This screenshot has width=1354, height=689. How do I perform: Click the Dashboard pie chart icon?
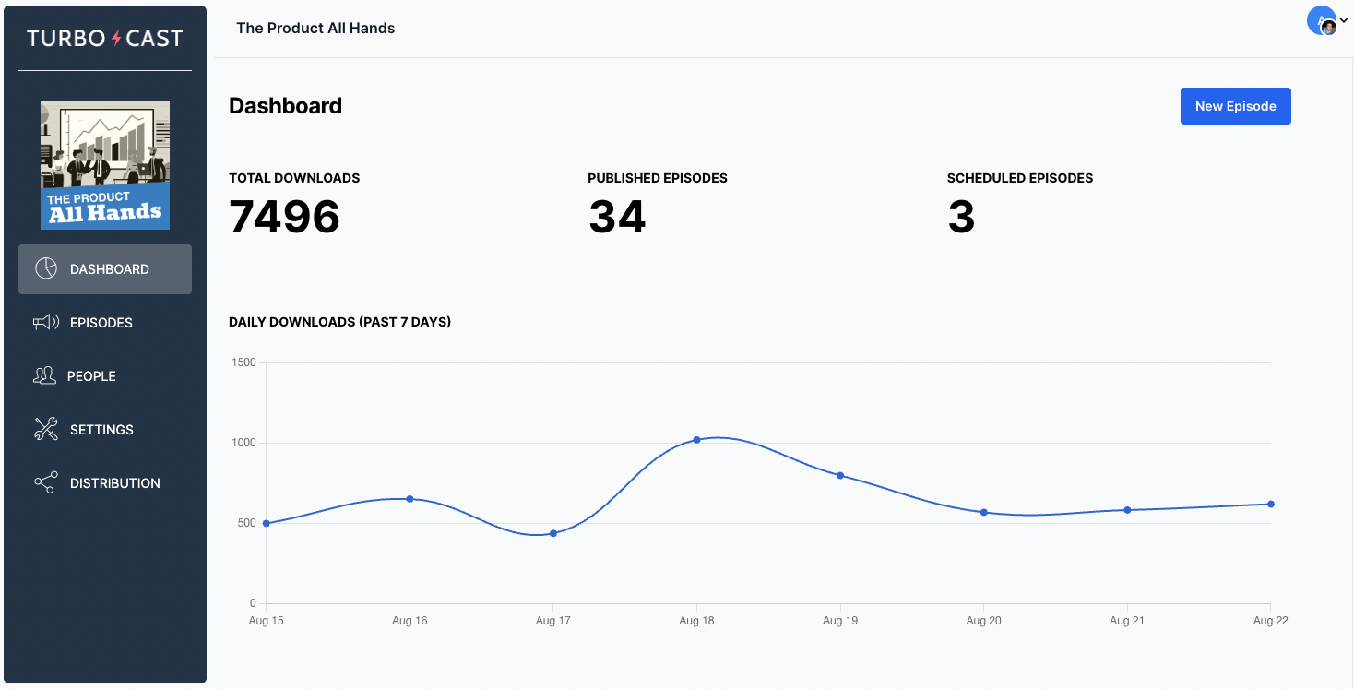(x=46, y=268)
